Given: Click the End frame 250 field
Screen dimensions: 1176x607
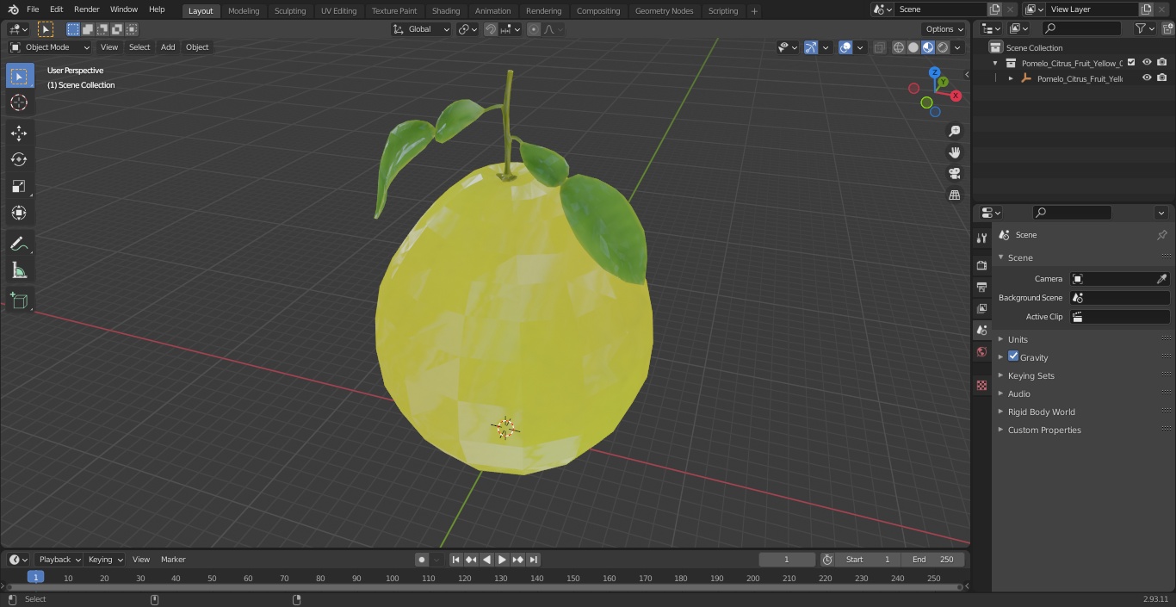Looking at the screenshot, I should tap(933, 560).
